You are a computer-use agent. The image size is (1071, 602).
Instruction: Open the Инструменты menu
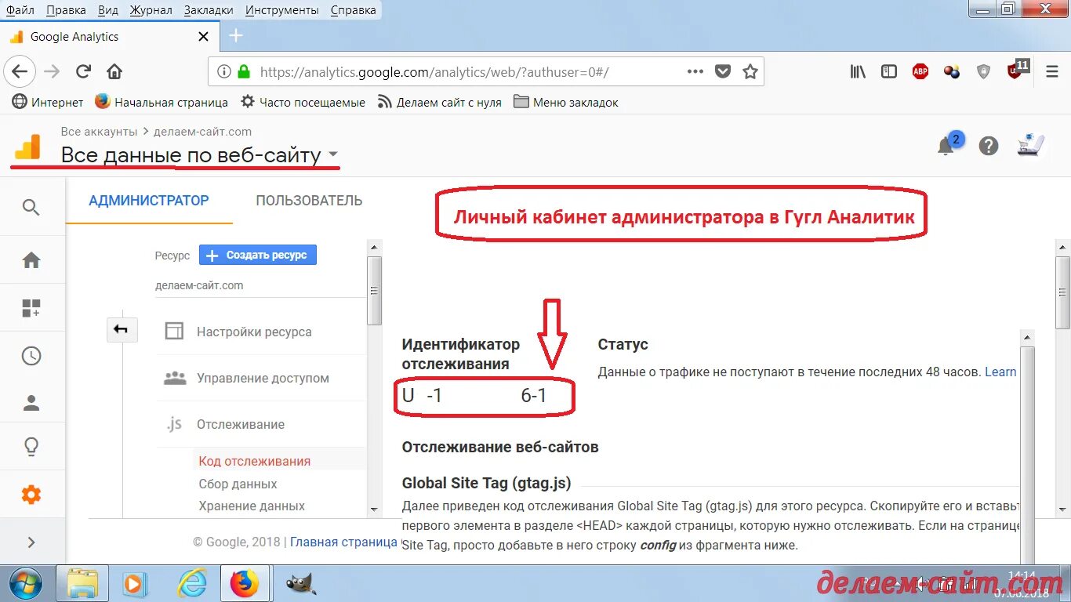(281, 10)
